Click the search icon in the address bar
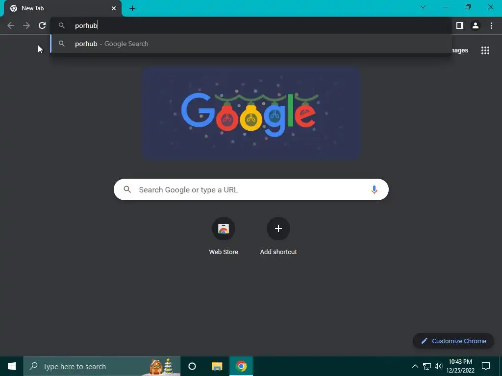 tap(62, 25)
